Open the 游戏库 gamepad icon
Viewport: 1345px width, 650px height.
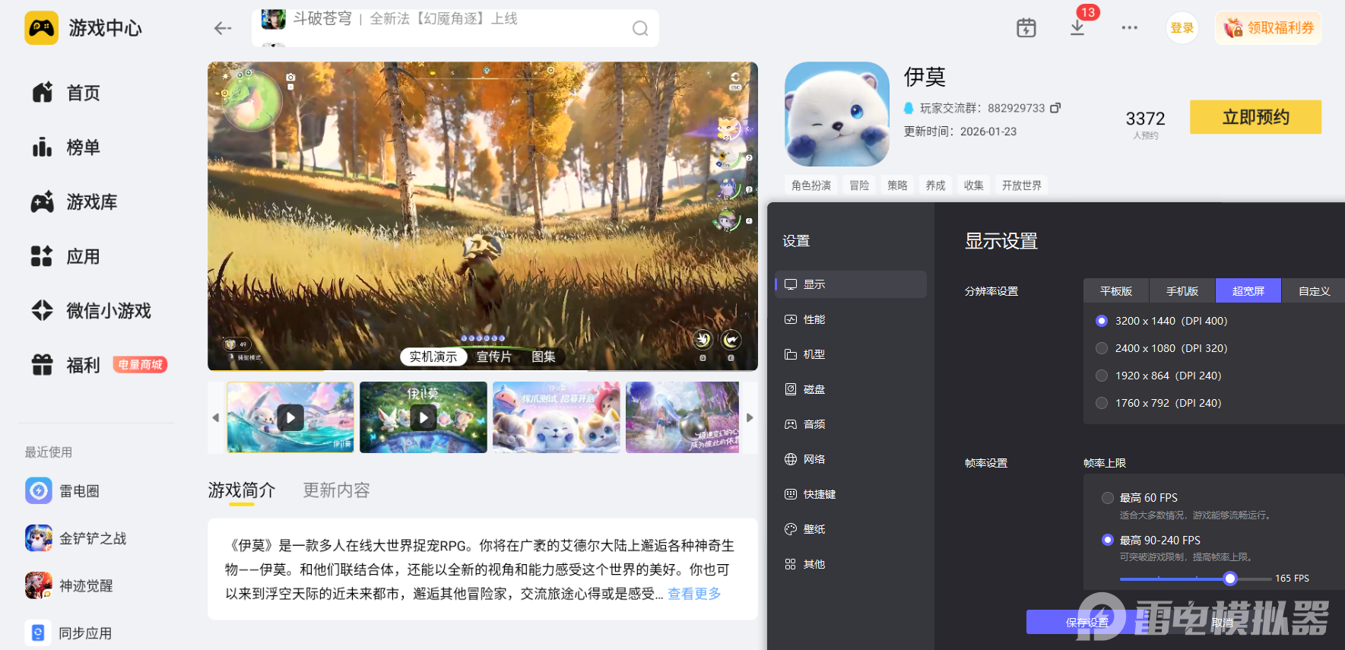click(43, 202)
